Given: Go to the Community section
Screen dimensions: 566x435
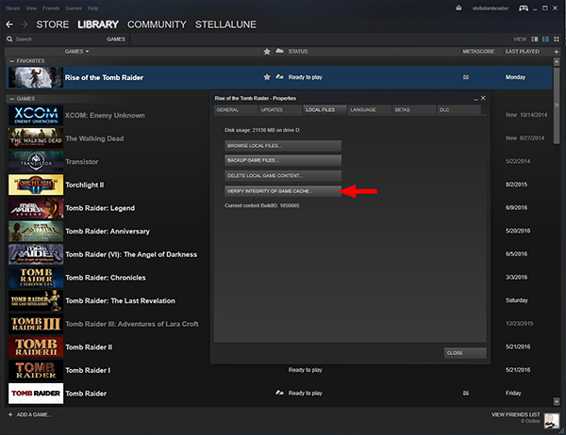Looking at the screenshot, I should point(157,24).
